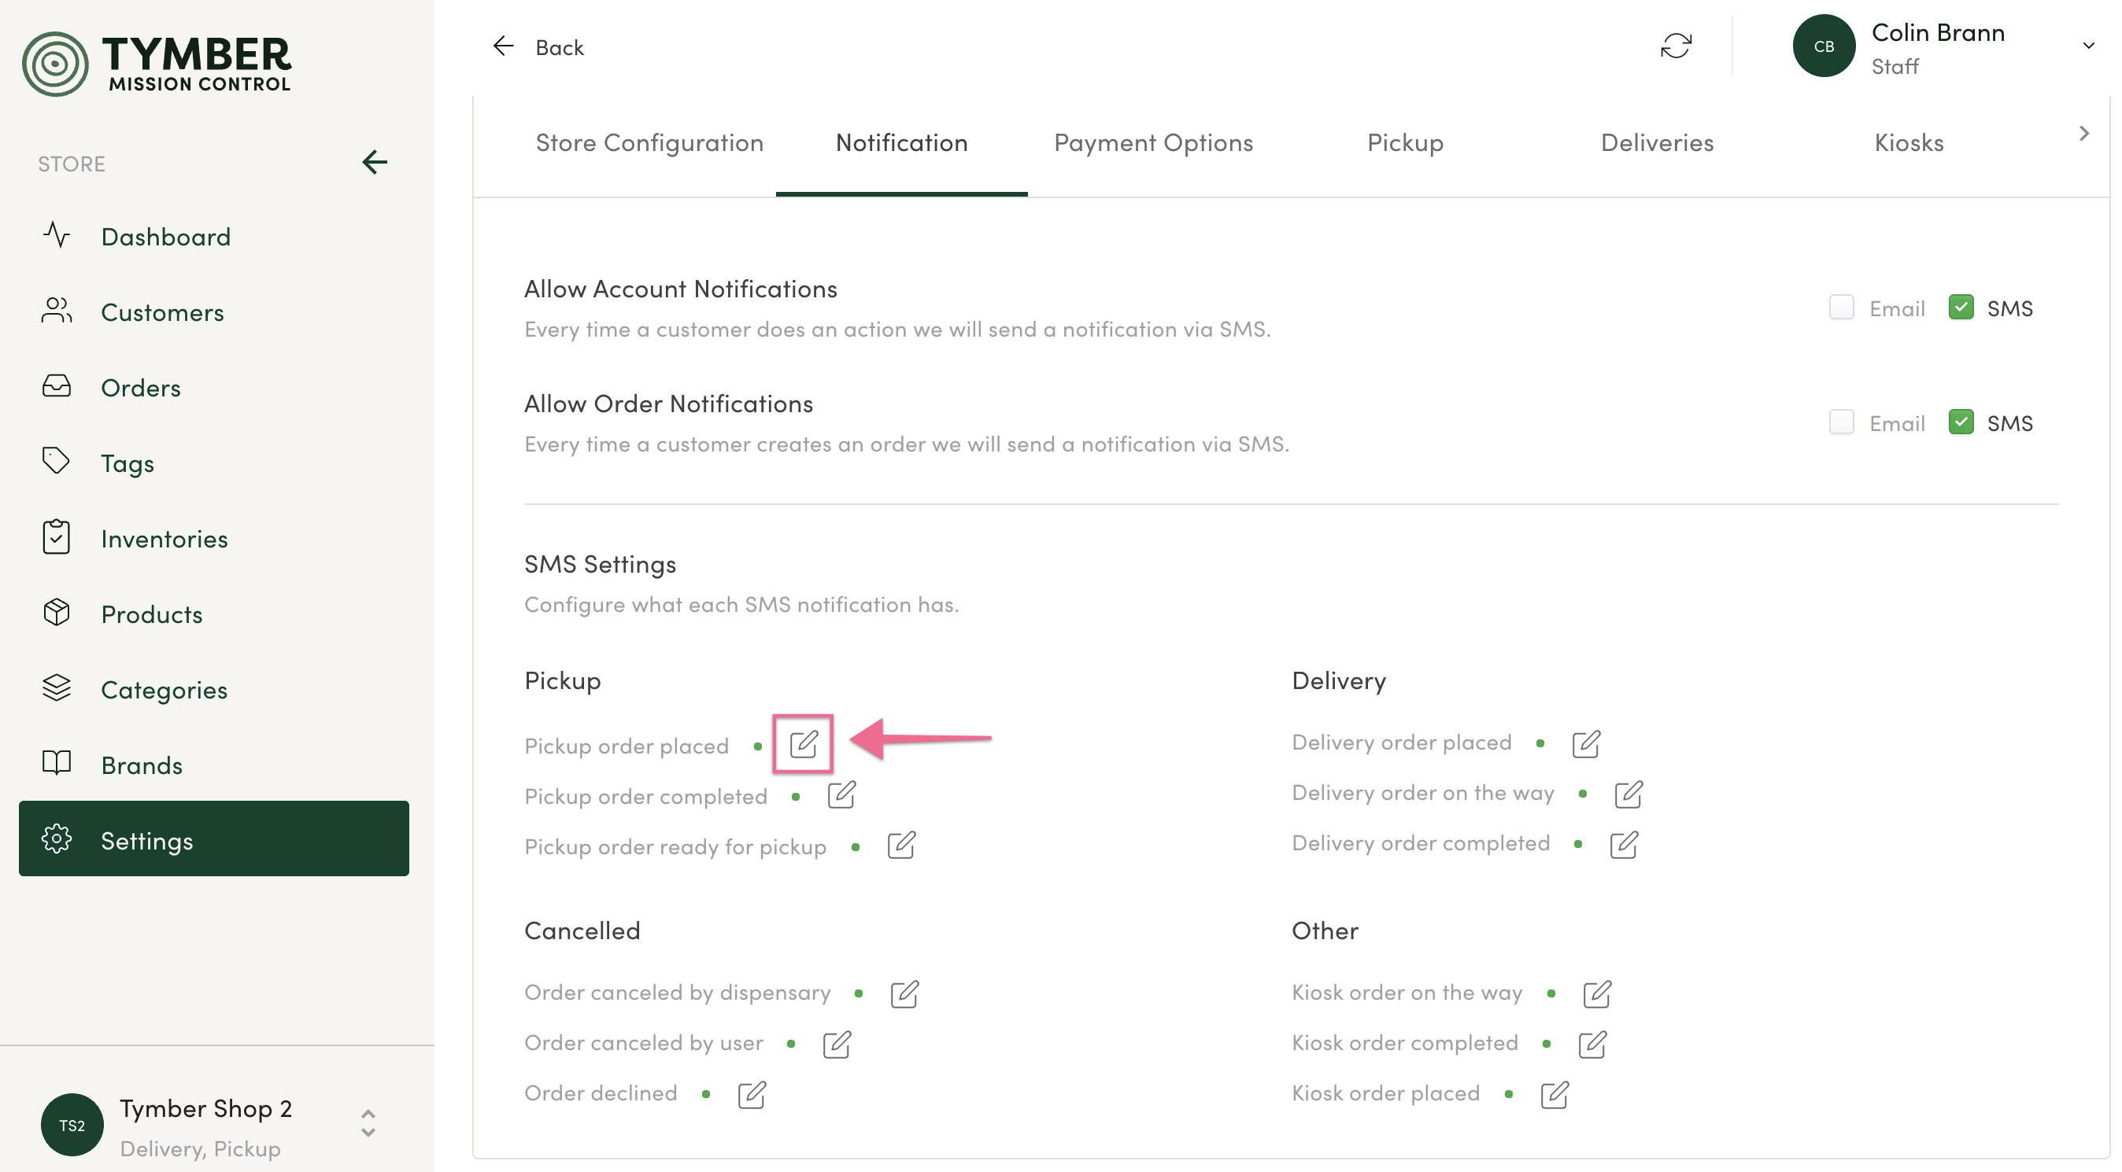Open the Colin Brann user dropdown
Image resolution: width=2122 pixels, height=1172 pixels.
pos(2087,46)
